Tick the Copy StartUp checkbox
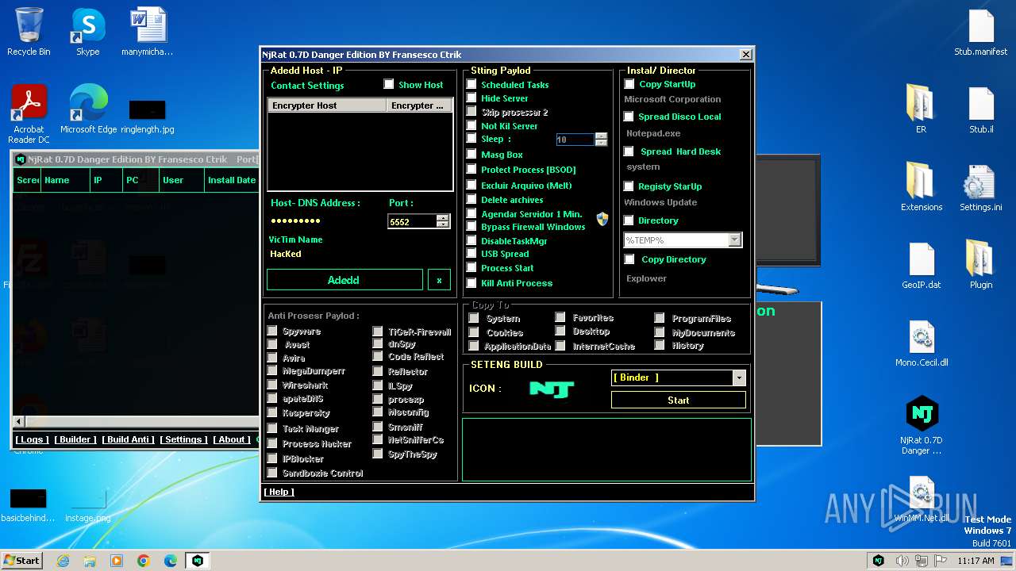Viewport: 1016px width, 571px height. 629,84
